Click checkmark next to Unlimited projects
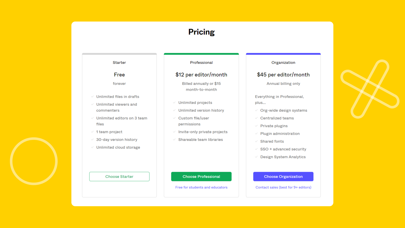405x228 pixels. pos(174,103)
